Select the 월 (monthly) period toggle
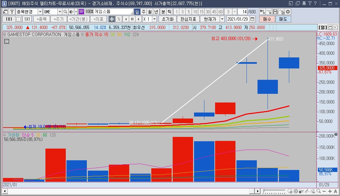The width and height of the screenshot is (340, 196). click(150, 12)
